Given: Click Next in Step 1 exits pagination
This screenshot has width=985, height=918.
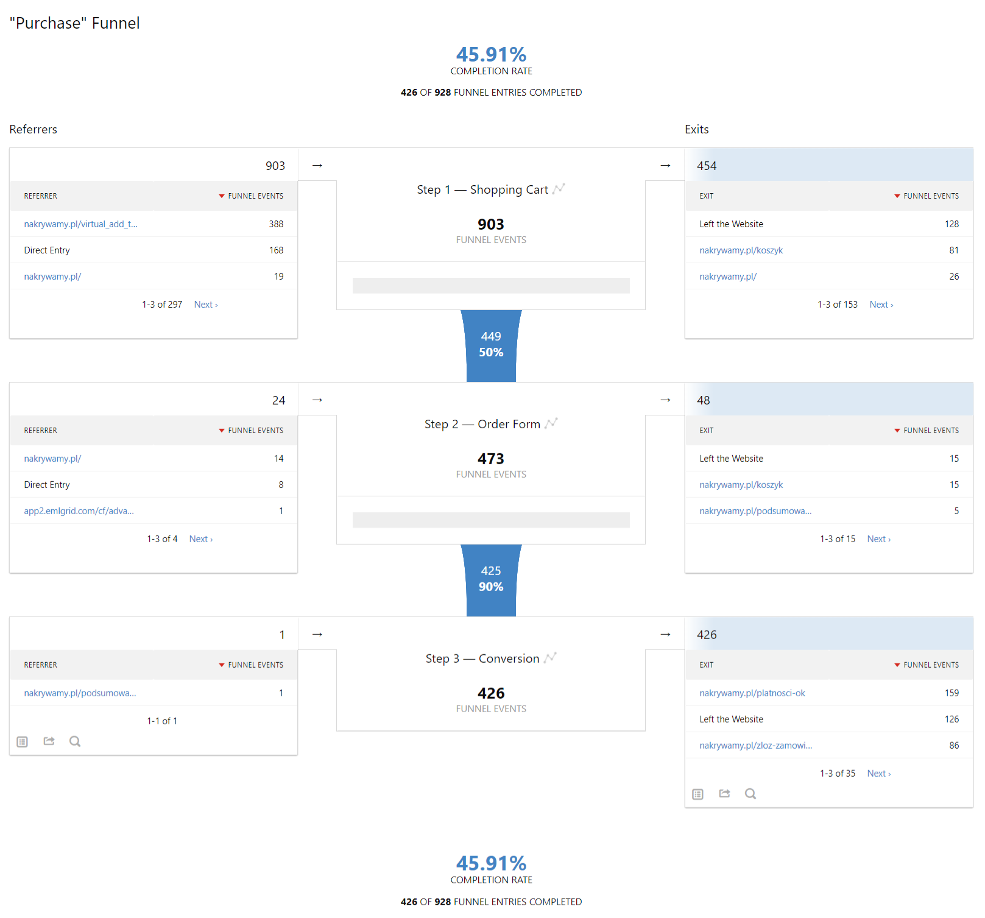Looking at the screenshot, I should (881, 305).
